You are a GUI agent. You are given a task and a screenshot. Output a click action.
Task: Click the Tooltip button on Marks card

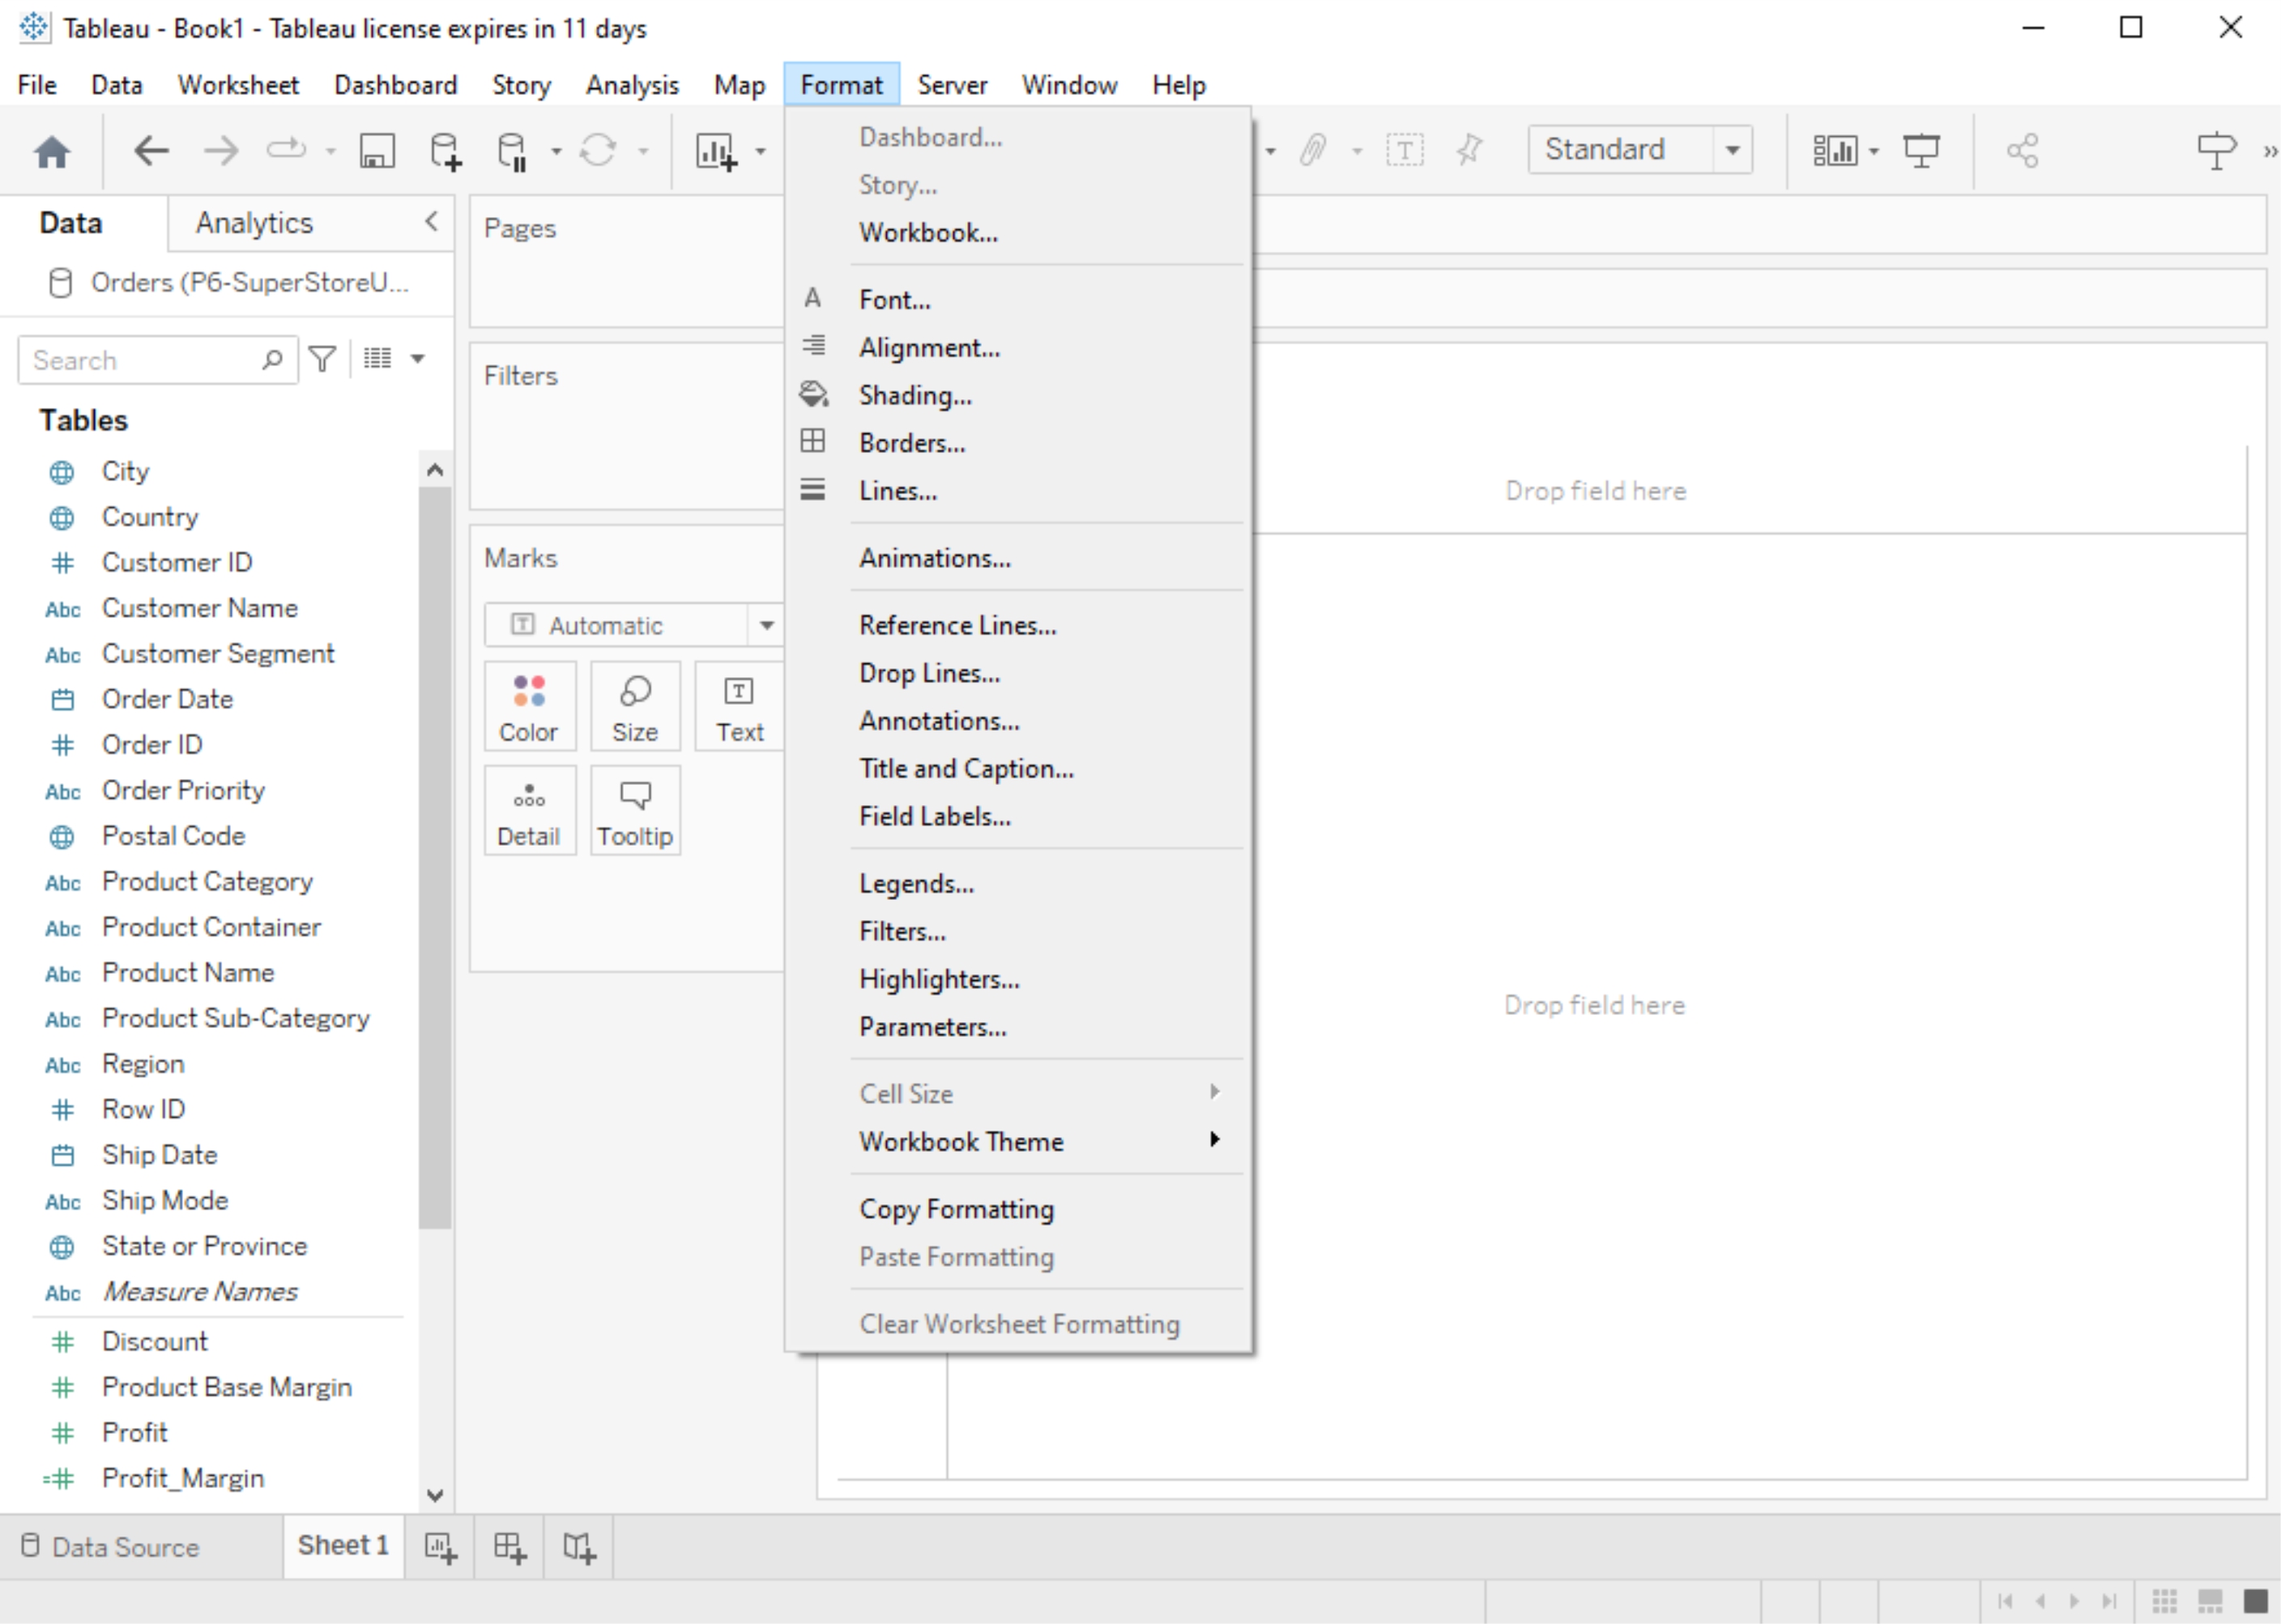click(635, 811)
